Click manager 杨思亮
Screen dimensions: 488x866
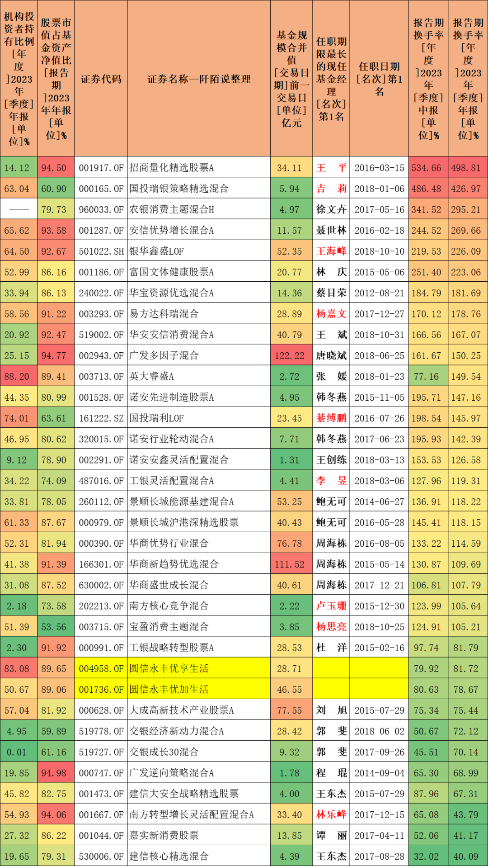331,627
